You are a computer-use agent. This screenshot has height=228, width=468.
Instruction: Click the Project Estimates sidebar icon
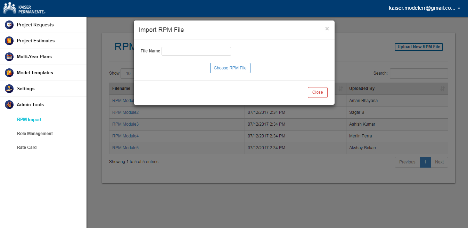click(9, 41)
